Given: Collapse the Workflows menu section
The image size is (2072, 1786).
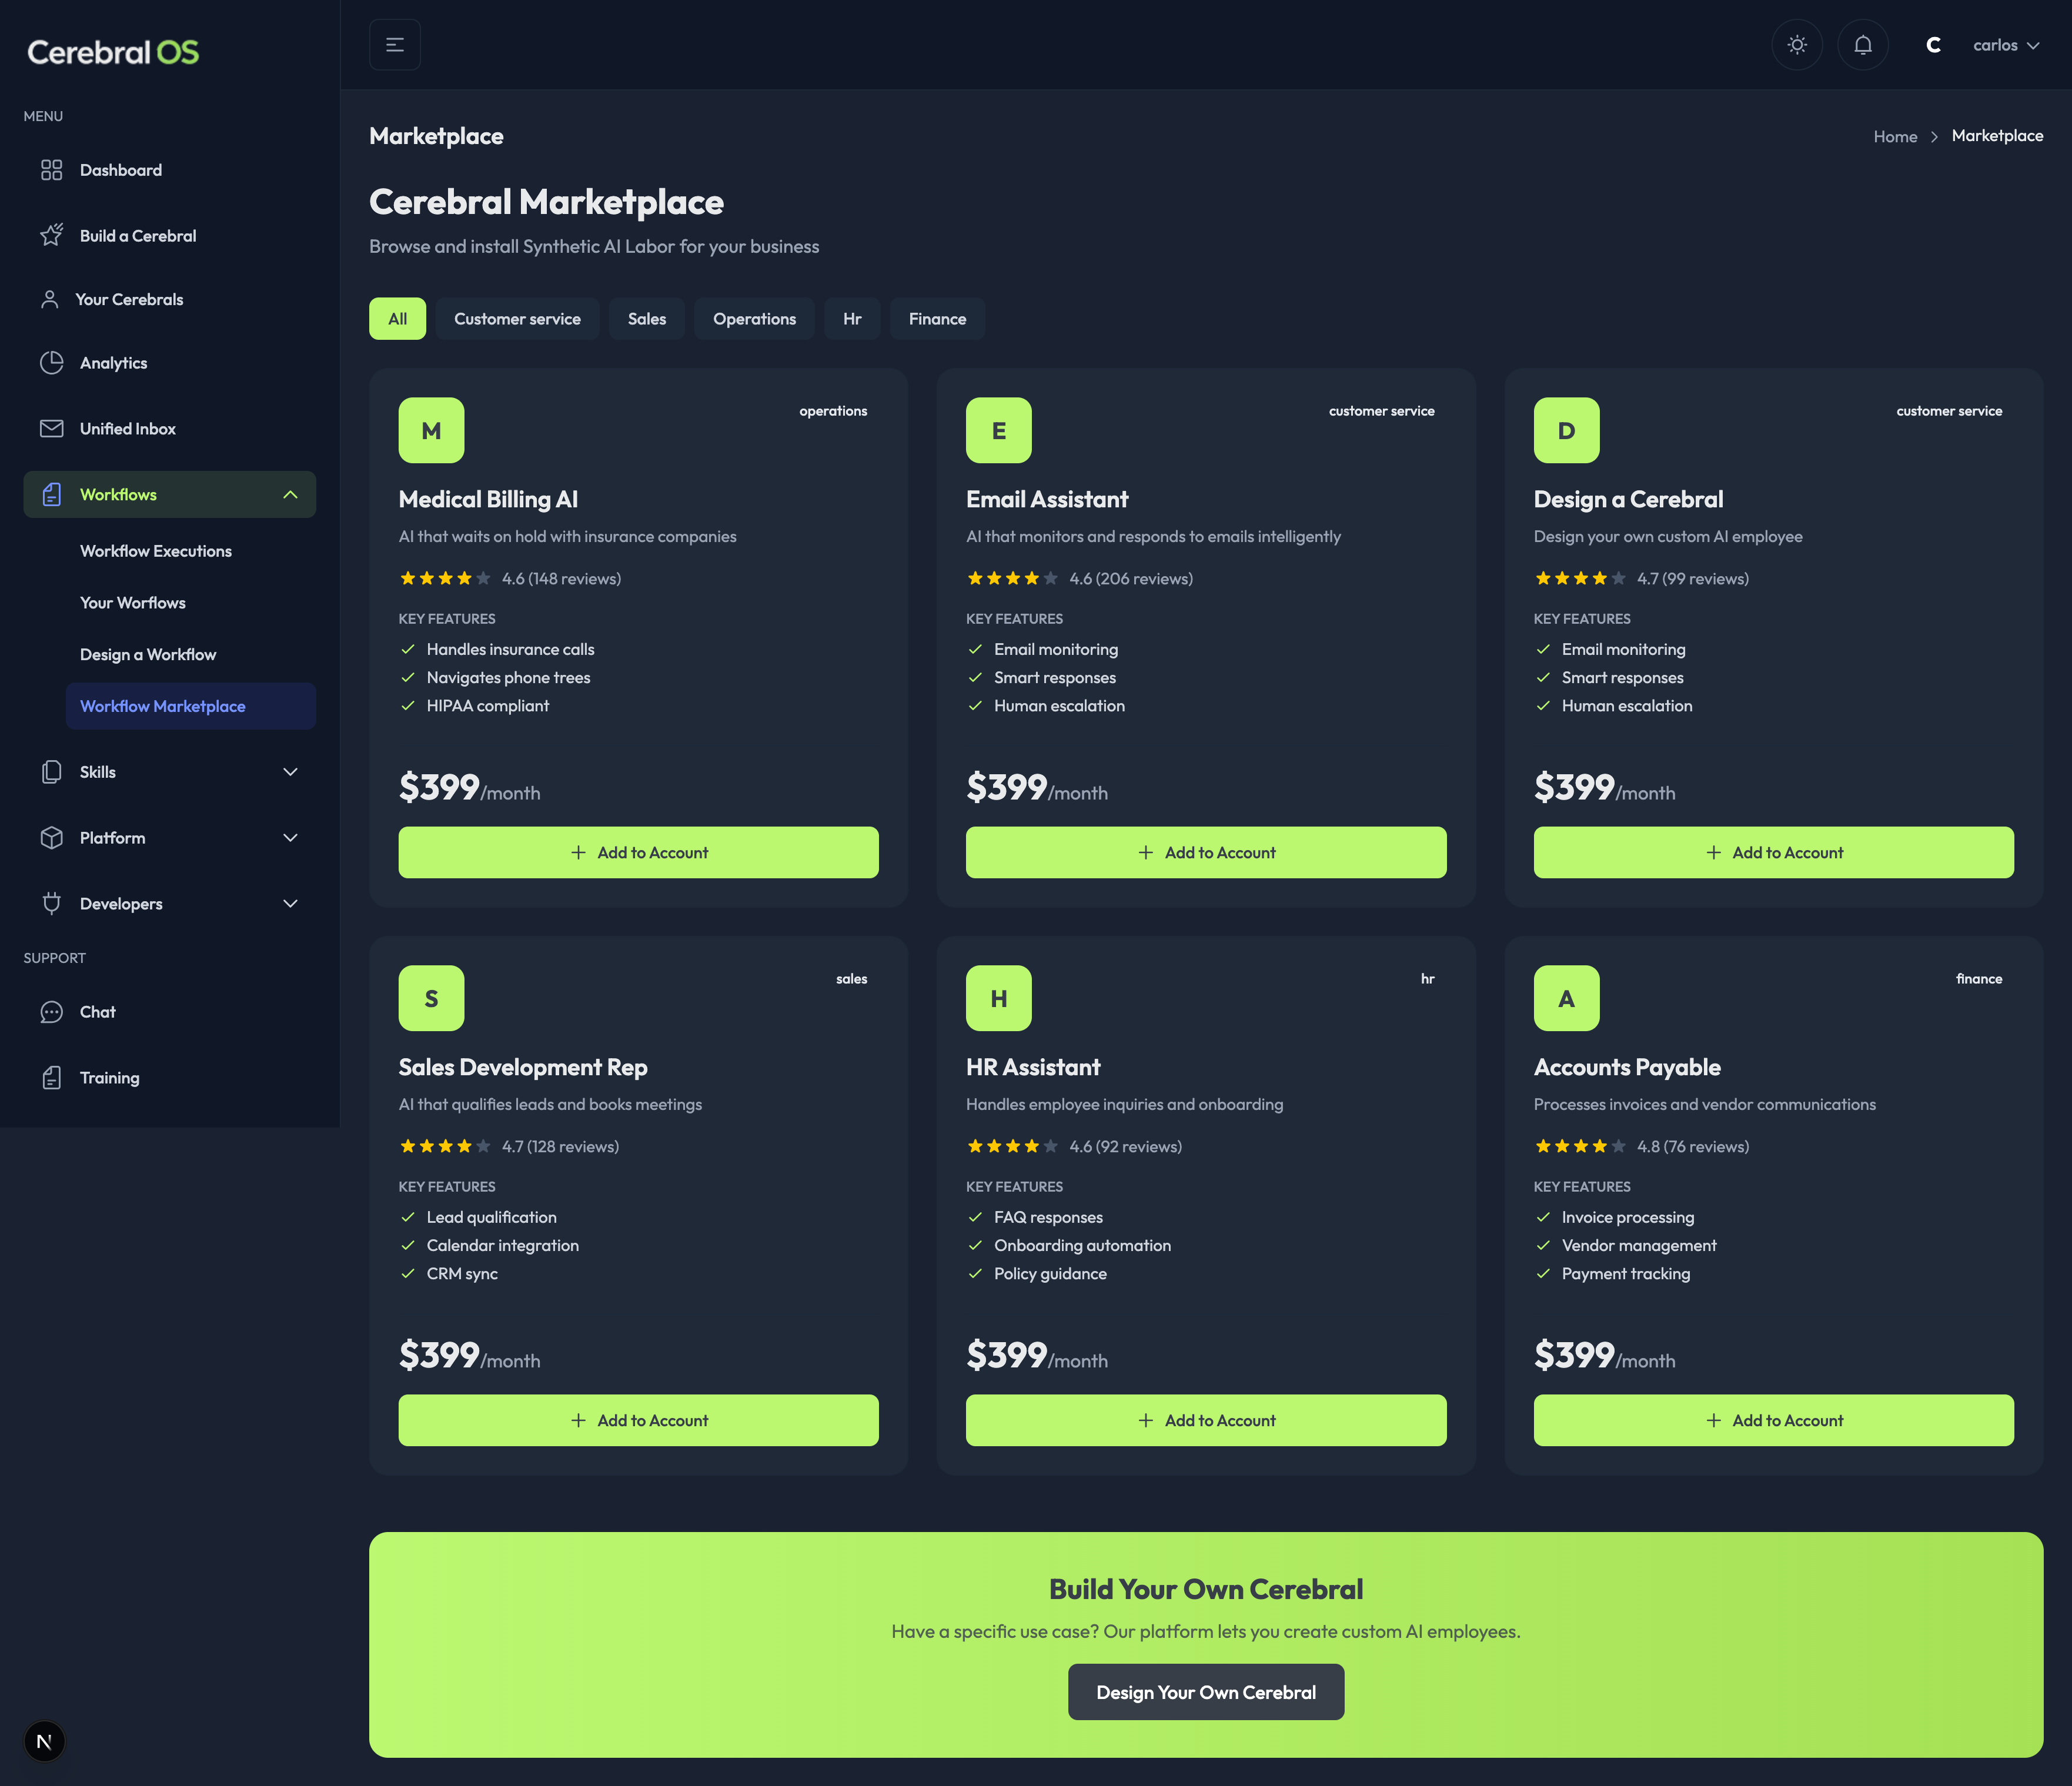Looking at the screenshot, I should pos(290,495).
